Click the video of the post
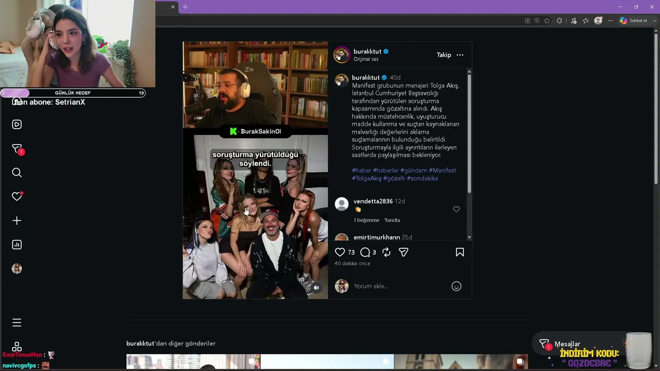This screenshot has height=371, width=660. click(255, 170)
